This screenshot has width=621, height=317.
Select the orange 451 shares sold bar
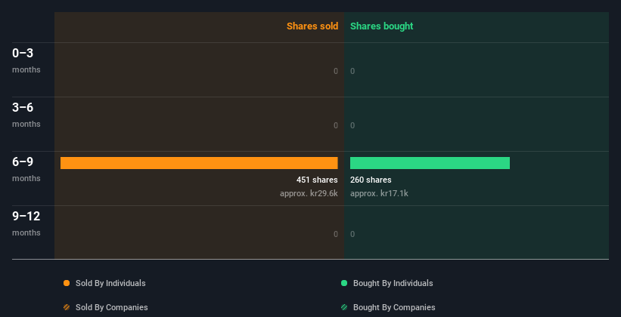click(199, 163)
